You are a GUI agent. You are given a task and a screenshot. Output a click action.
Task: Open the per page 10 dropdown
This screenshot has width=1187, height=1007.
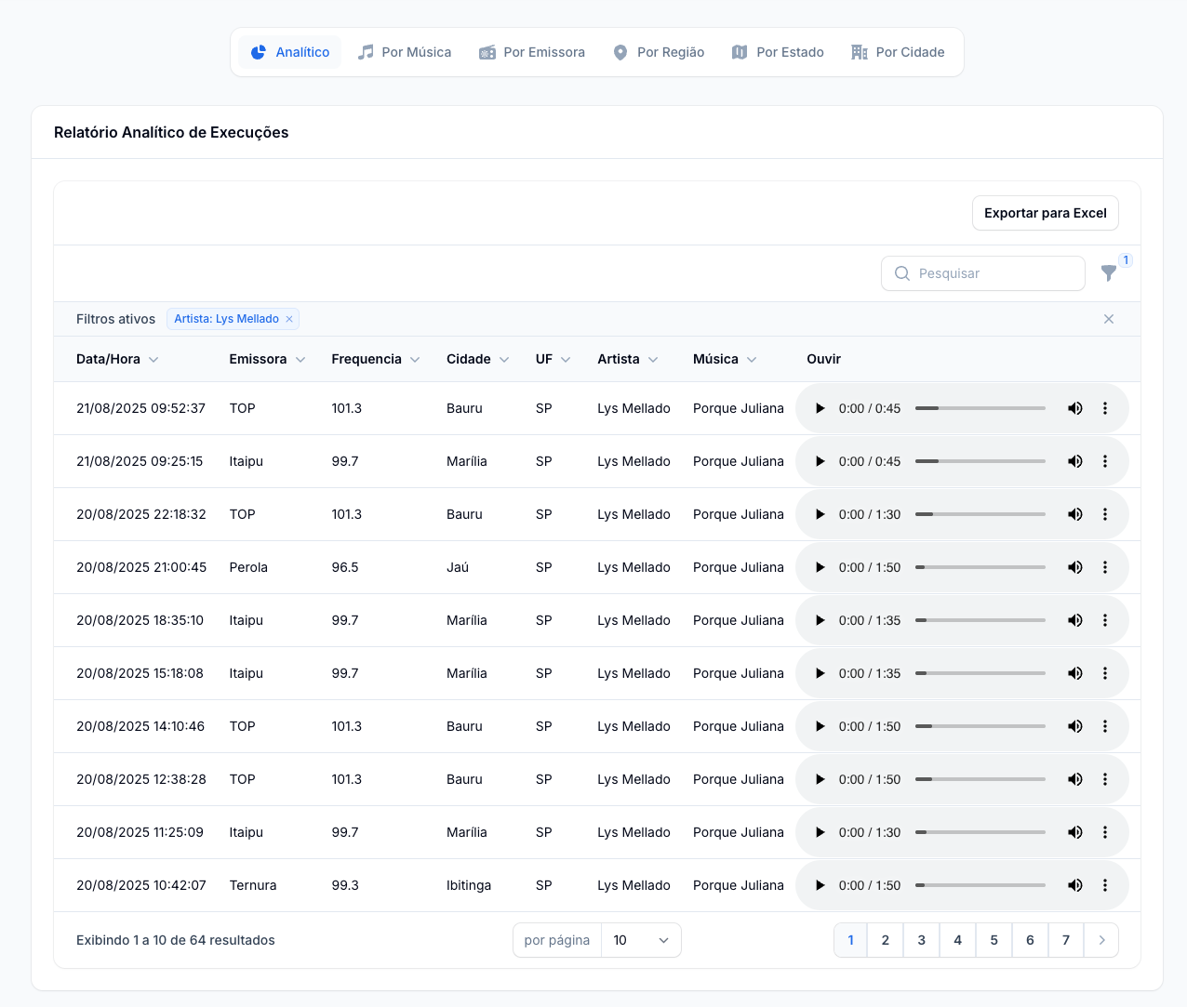(641, 940)
